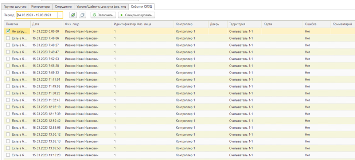Select the date cell 15.03.2023 13:10:29

click(46, 155)
